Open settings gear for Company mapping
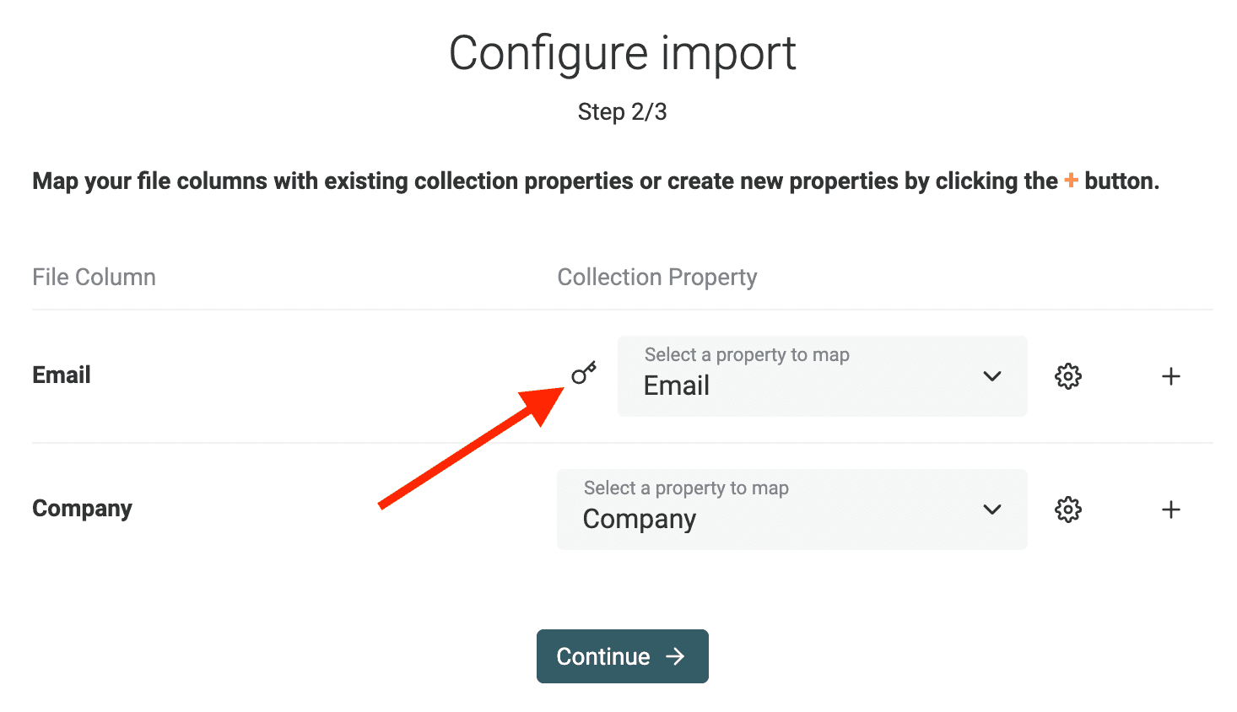The width and height of the screenshot is (1237, 712). click(1068, 510)
